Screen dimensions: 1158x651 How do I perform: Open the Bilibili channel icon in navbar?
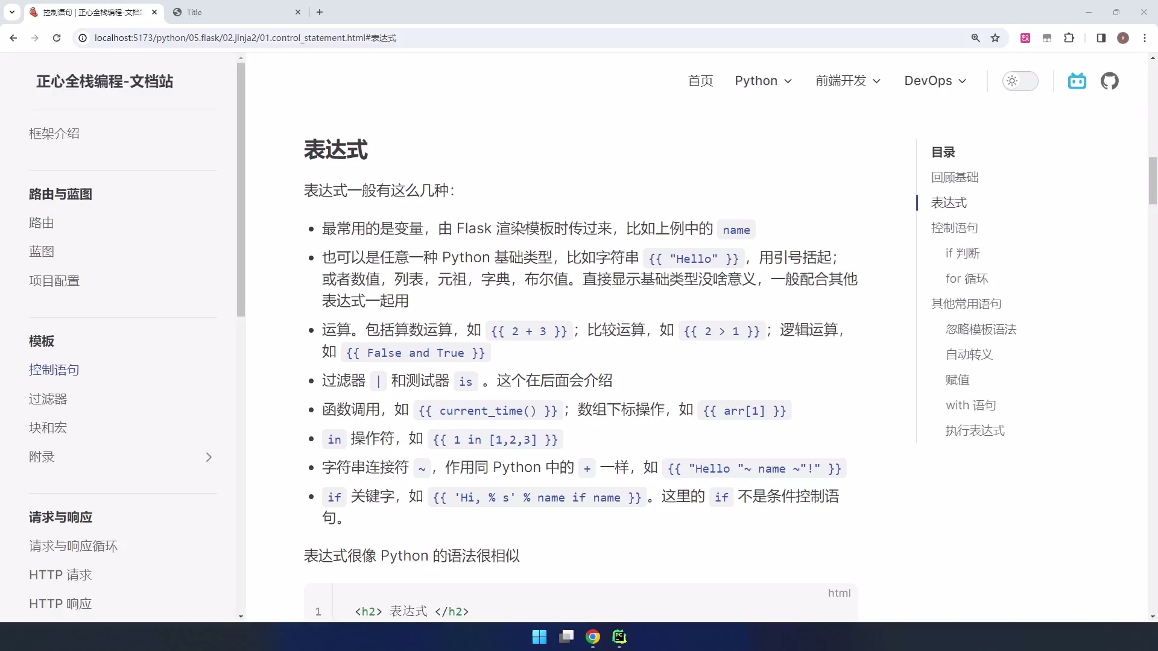tap(1077, 81)
